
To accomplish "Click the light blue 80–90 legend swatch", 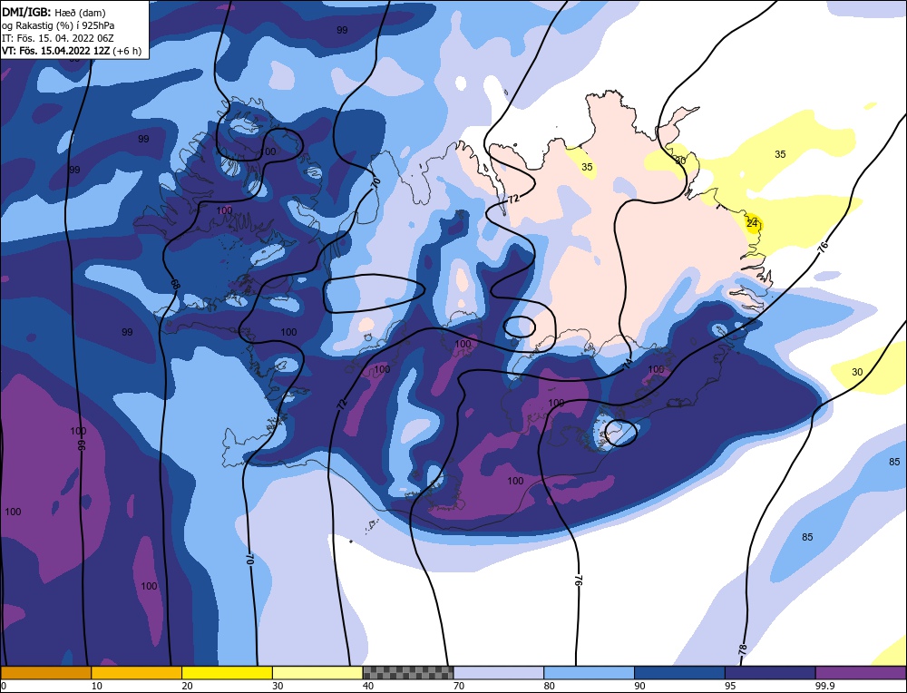I will click(x=589, y=672).
